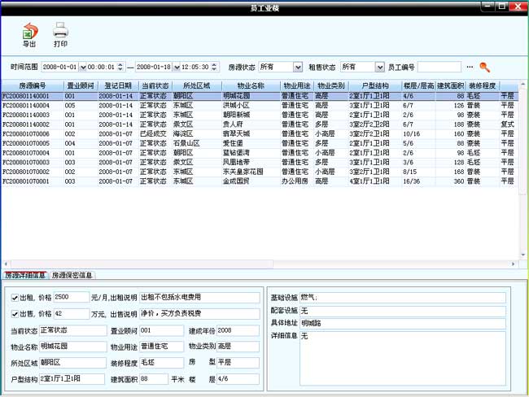Screen dimensions: 529x397
Task: Sort by the 登记日期 column header
Action: coord(115,85)
